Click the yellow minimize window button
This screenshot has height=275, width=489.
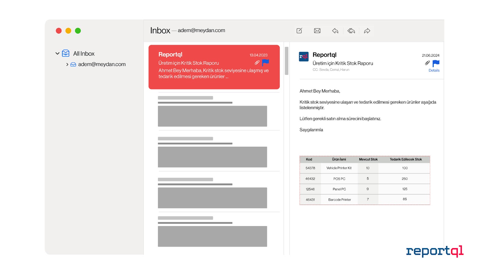[68, 31]
